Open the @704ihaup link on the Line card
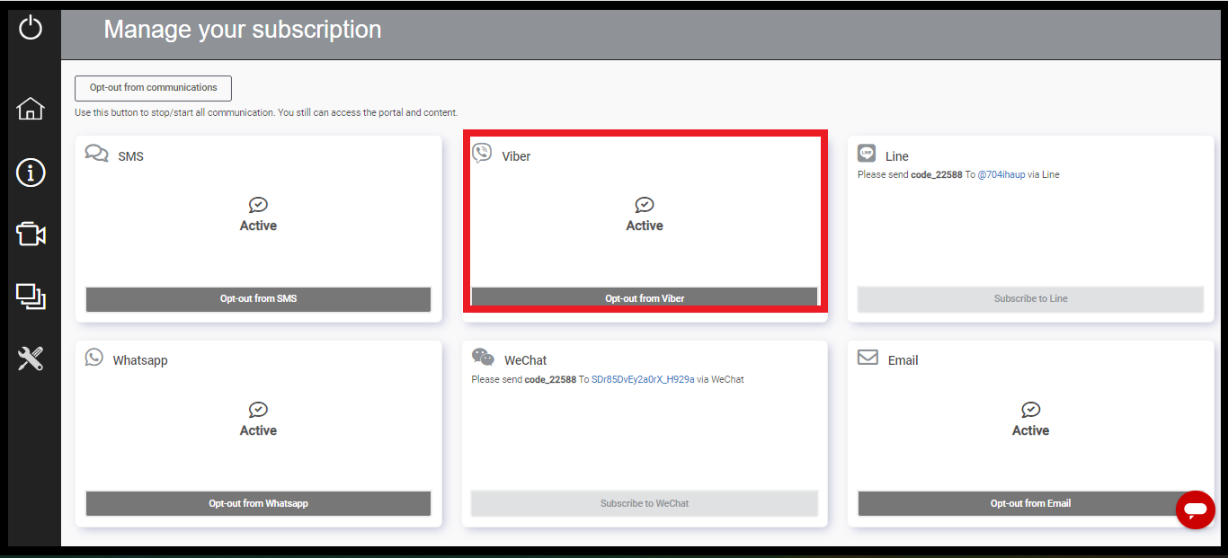 [1001, 174]
